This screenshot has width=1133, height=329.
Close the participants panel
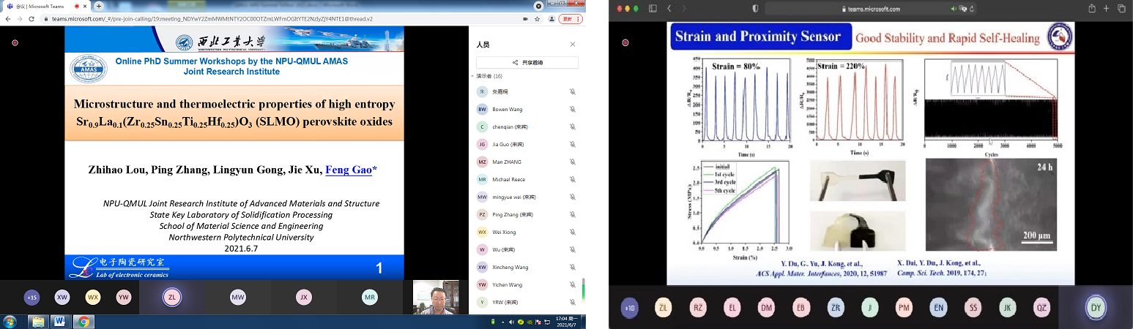pos(573,45)
